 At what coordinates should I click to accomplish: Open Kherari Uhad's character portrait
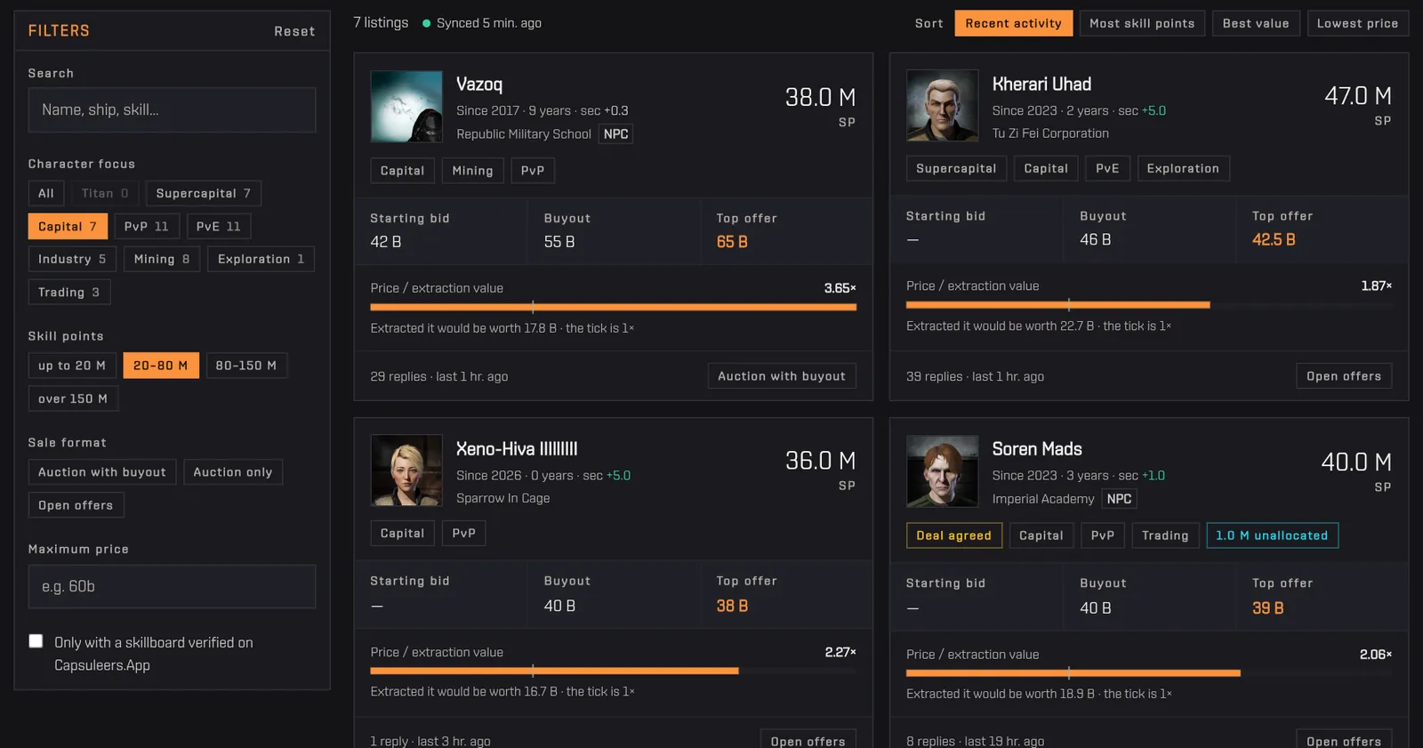(x=943, y=105)
